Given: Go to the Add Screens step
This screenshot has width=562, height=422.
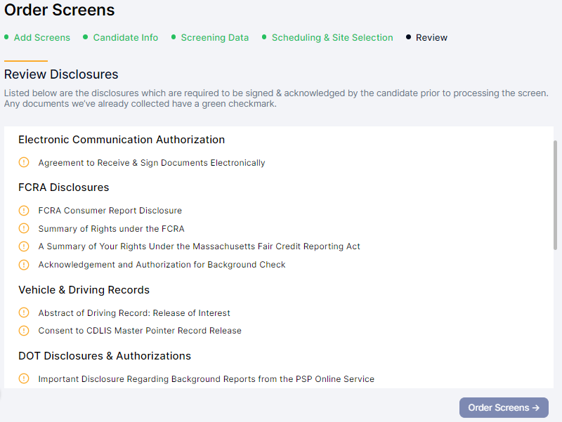Looking at the screenshot, I should (x=41, y=38).
